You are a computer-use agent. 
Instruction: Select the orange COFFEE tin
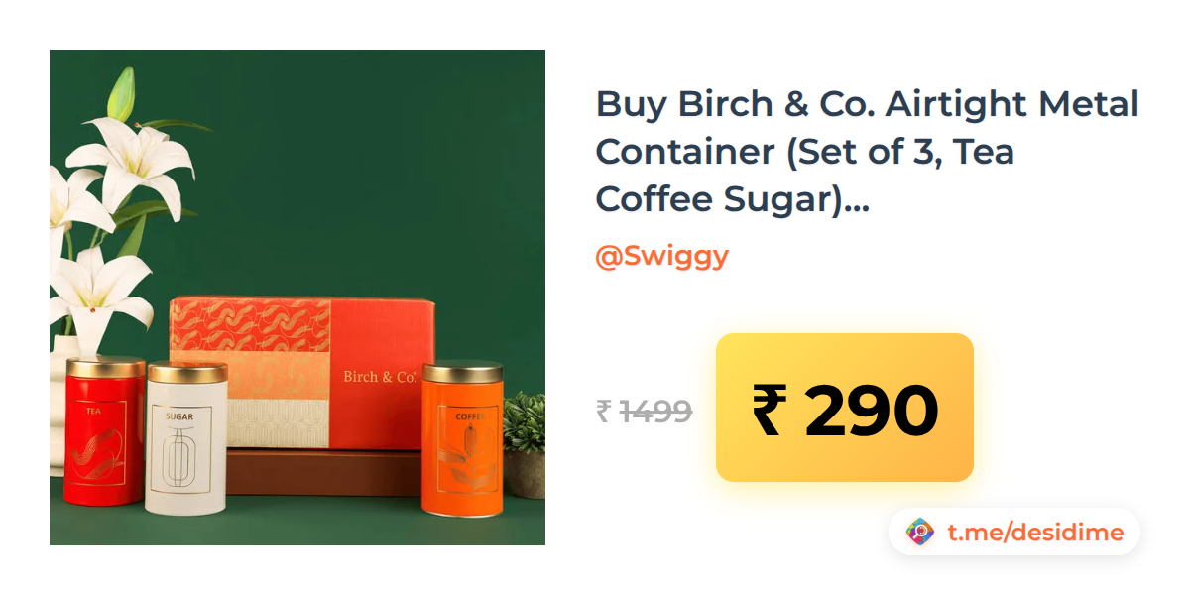pos(464,439)
